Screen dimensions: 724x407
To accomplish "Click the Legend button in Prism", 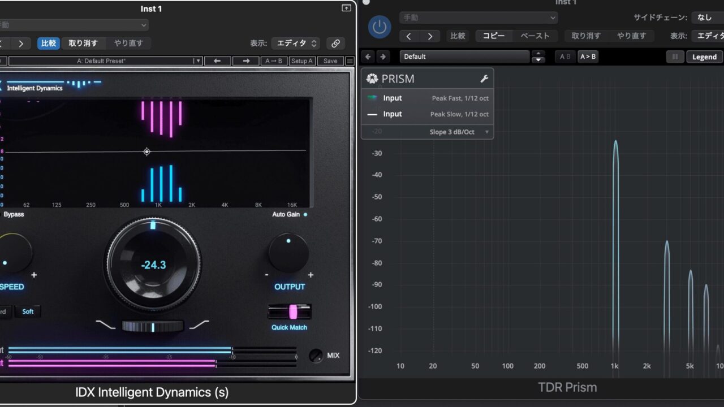I will [x=704, y=57].
